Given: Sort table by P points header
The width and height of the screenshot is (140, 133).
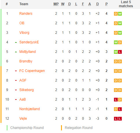Looking at the screenshot, I should pos(106,4).
